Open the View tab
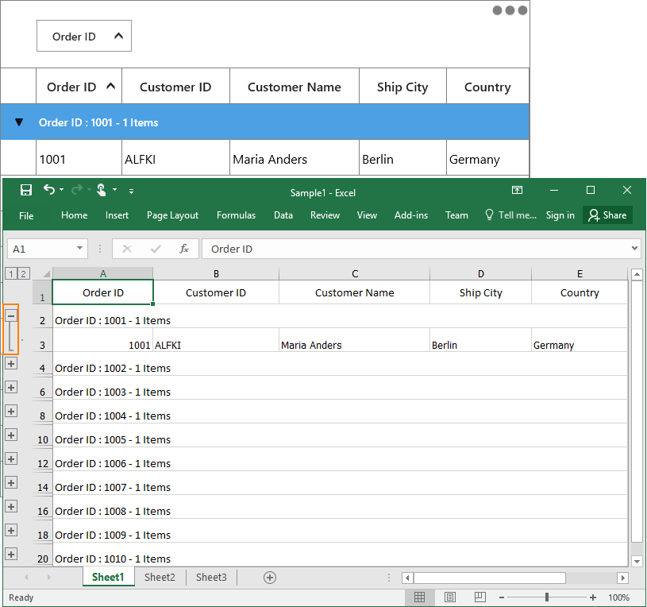The height and width of the screenshot is (607, 647). pyautogui.click(x=367, y=215)
